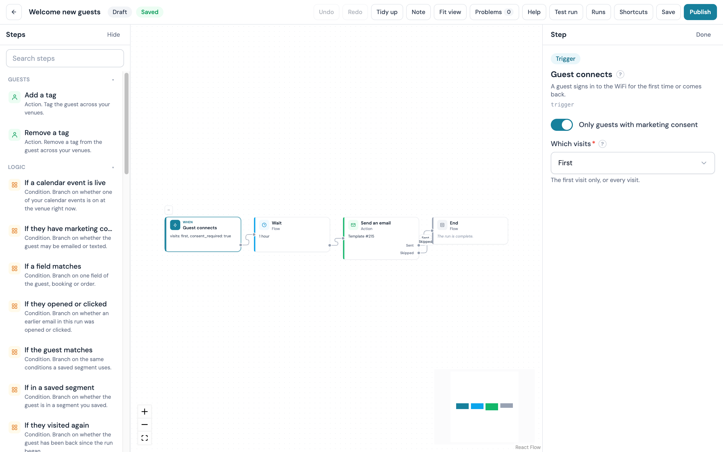
Task: Open help tooltip next to Which visits
Action: coord(602,144)
